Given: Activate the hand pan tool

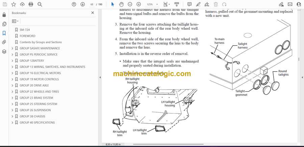Looking at the screenshot, I should click(x=121, y=4).
